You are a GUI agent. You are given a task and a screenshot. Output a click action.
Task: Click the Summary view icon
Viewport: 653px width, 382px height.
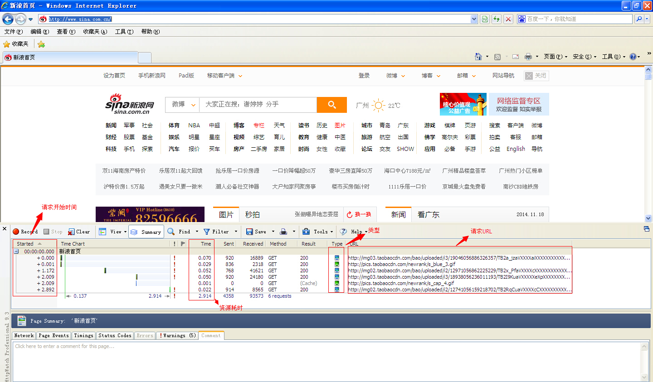coord(146,231)
